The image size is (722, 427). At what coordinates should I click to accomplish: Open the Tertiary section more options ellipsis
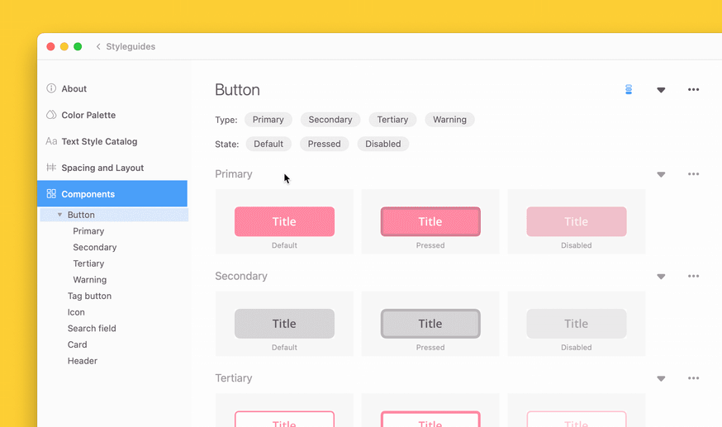(693, 378)
